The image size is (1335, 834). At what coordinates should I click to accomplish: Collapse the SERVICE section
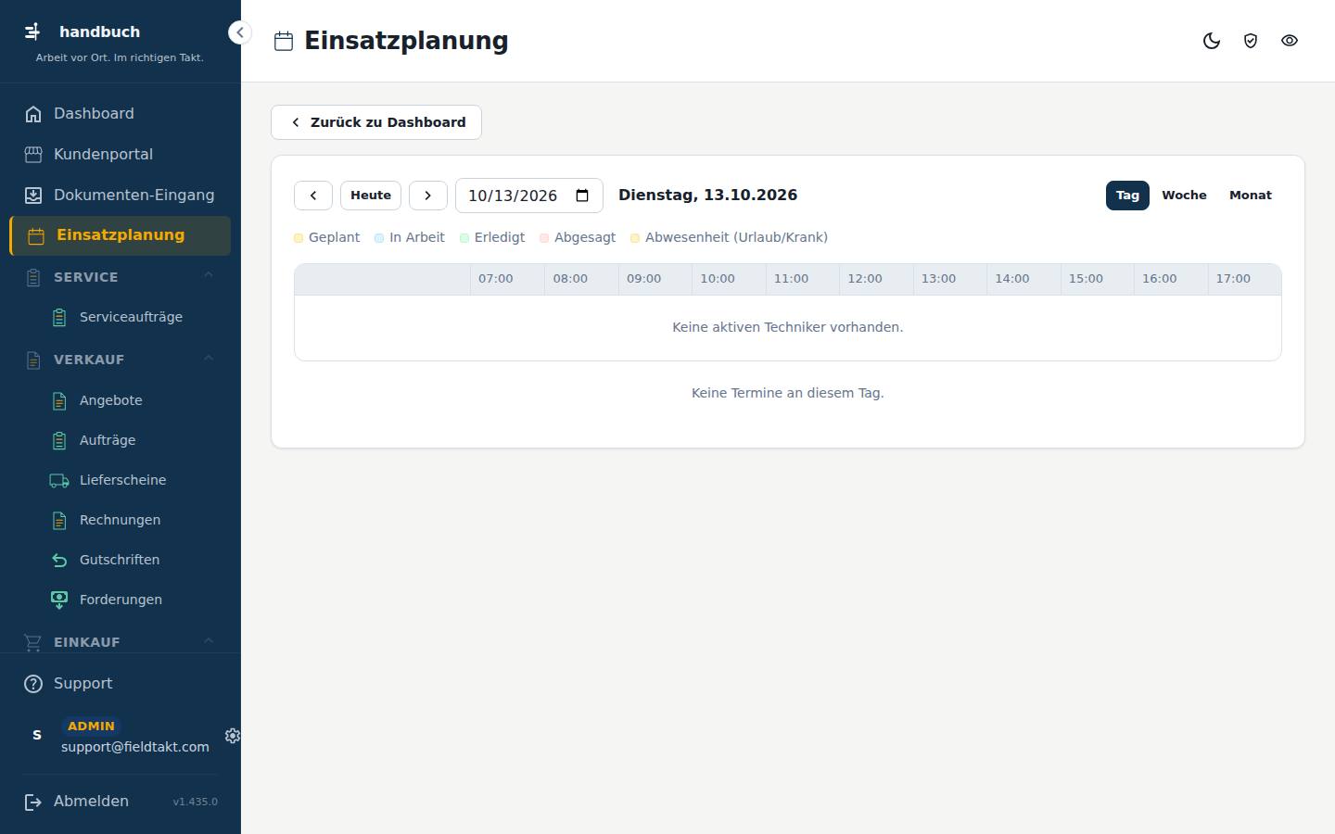click(120, 277)
